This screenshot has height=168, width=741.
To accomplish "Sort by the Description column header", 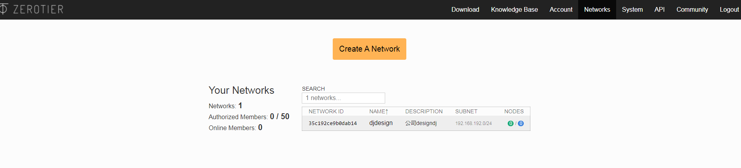I will point(424,111).
